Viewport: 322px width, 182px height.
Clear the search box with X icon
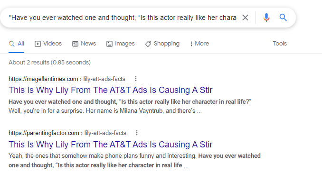pyautogui.click(x=245, y=18)
